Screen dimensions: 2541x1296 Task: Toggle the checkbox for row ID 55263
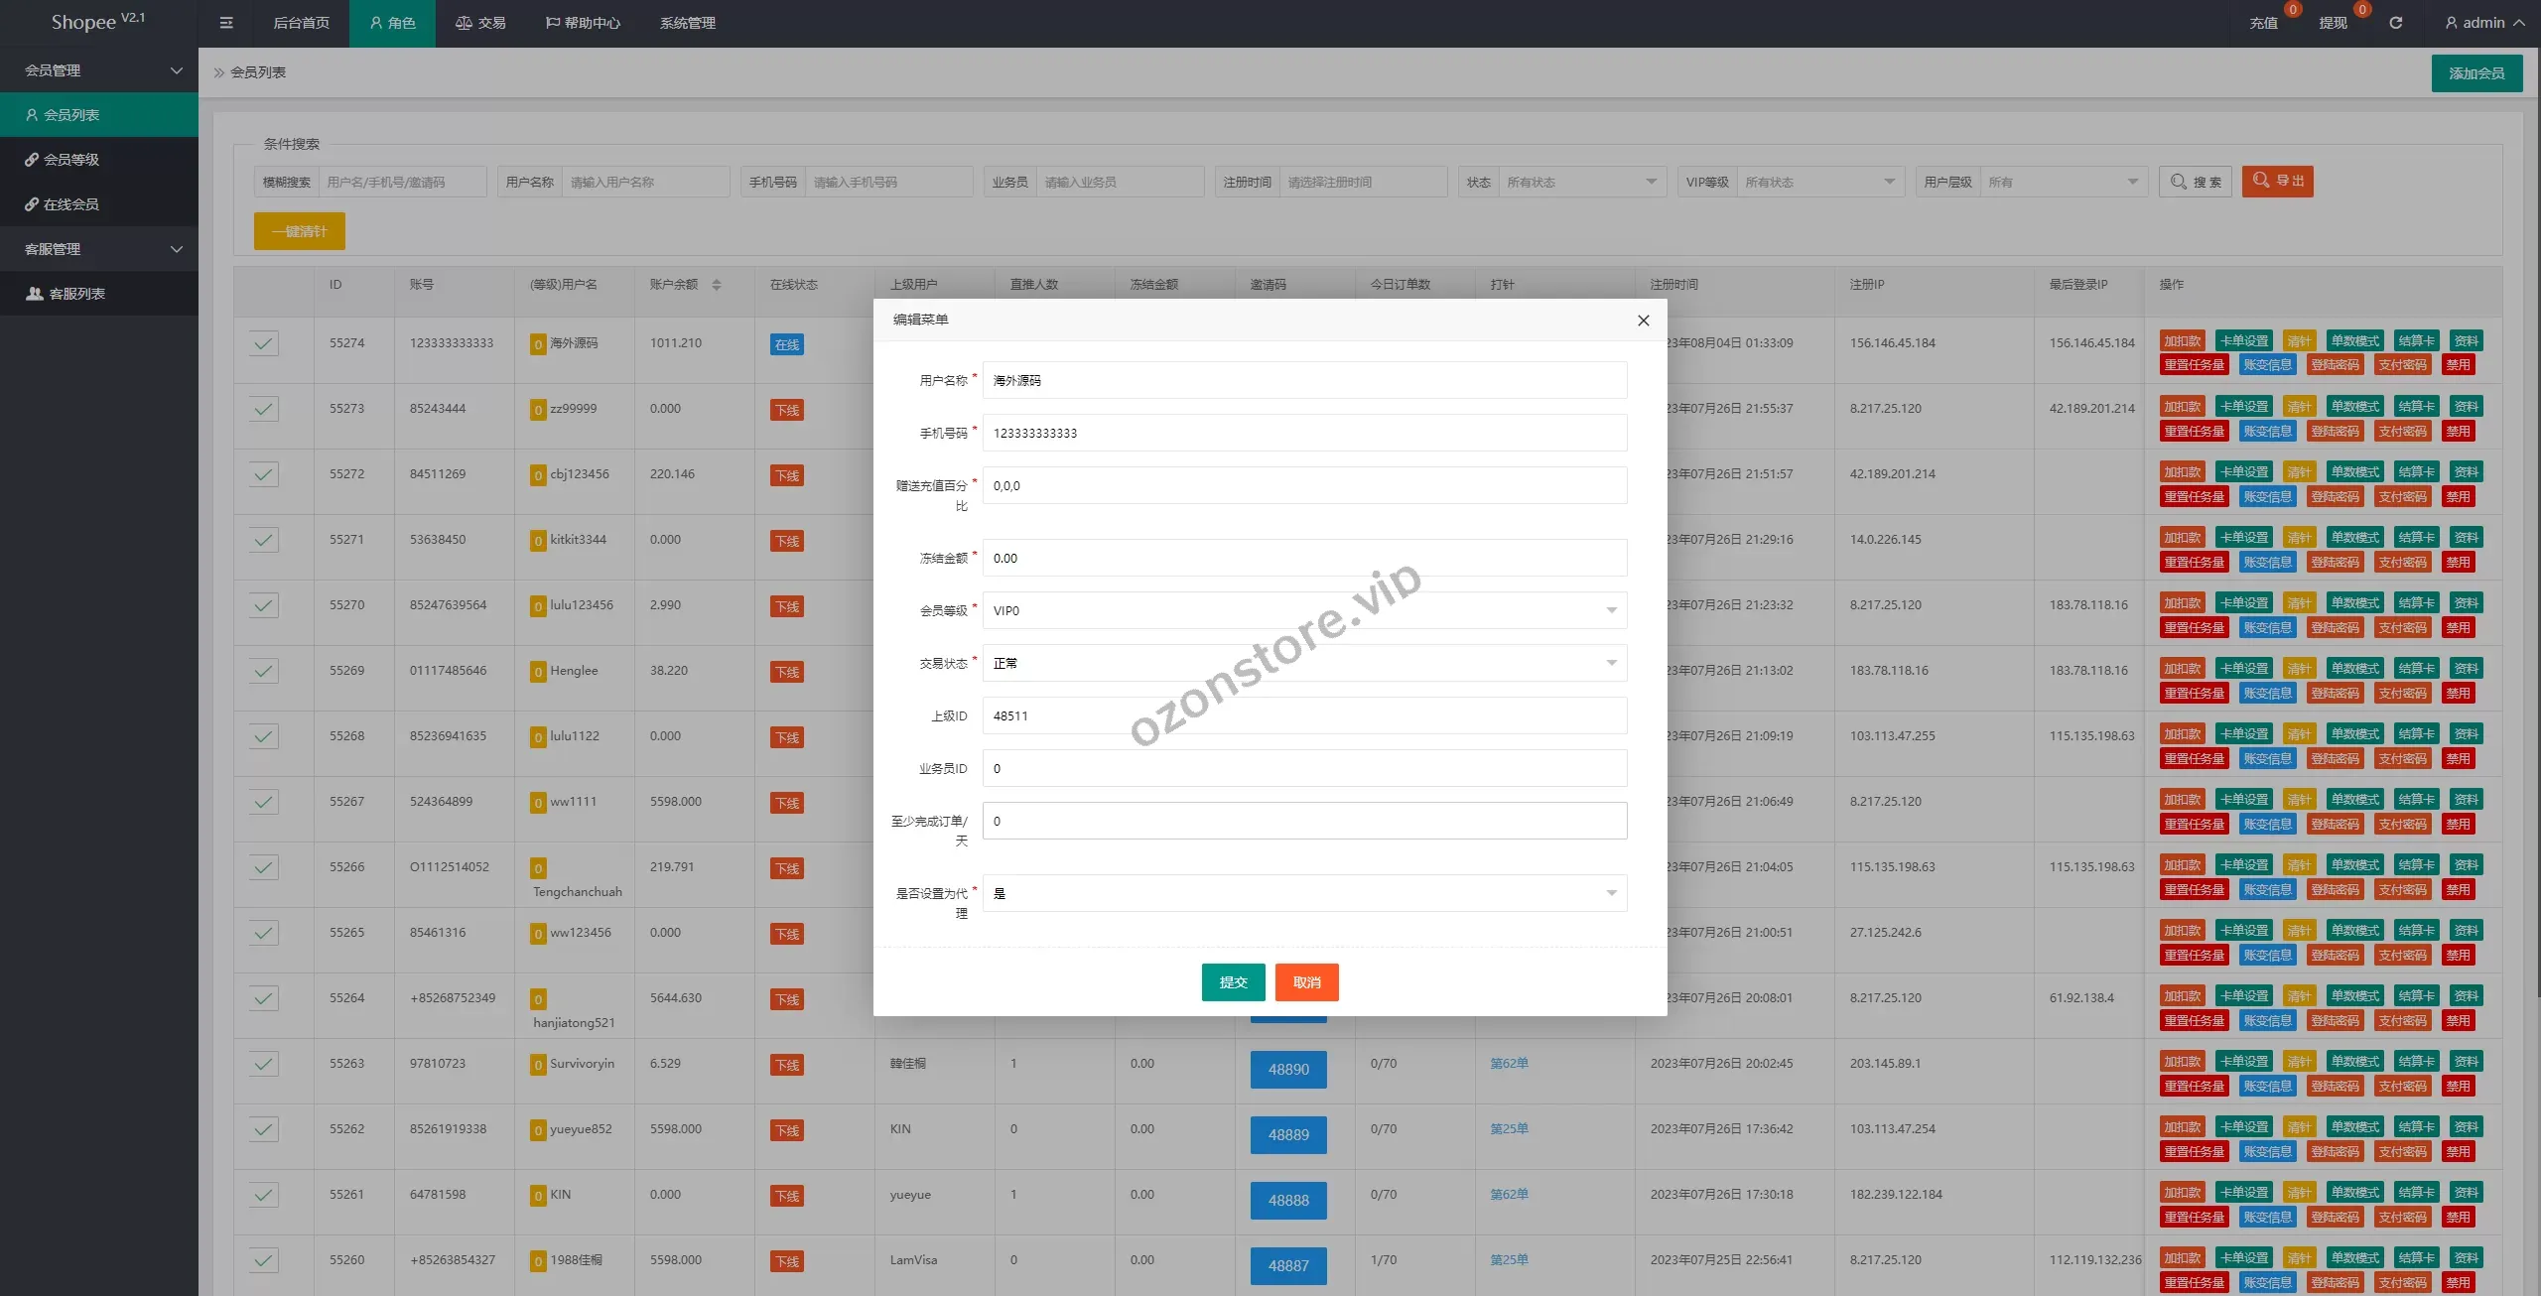[263, 1064]
